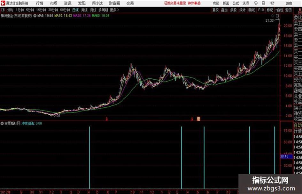Open the 选项 menu
Screen dimensions: 302x194
246,3
